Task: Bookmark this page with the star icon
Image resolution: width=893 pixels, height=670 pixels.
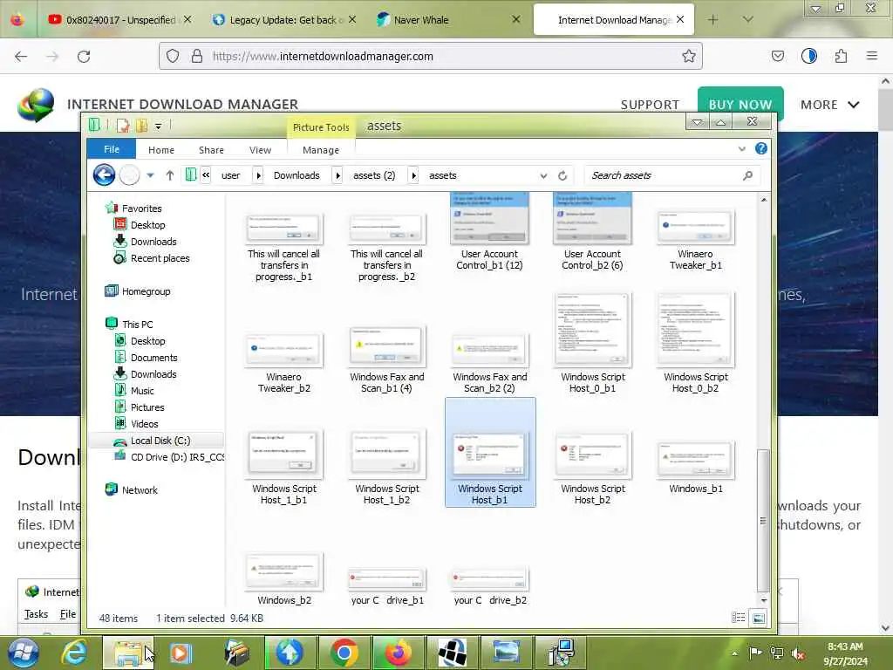Action: click(689, 56)
